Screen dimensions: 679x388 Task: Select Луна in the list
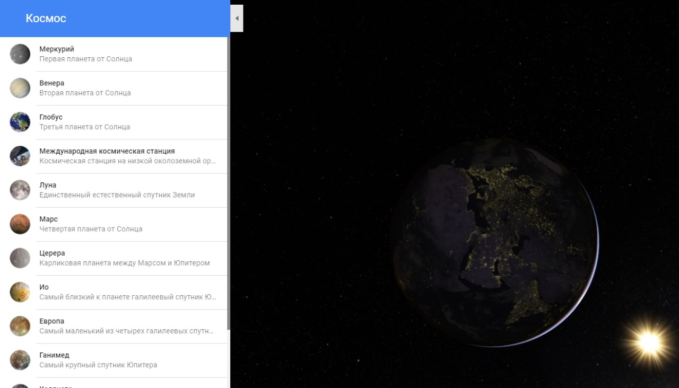coord(114,190)
